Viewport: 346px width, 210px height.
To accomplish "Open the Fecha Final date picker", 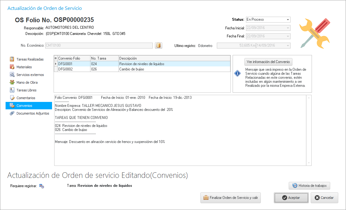I will point(288,36).
